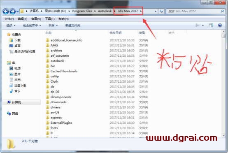Open the 组织 toolbar dropdown
The width and height of the screenshot is (228, 153).
coord(11,25)
